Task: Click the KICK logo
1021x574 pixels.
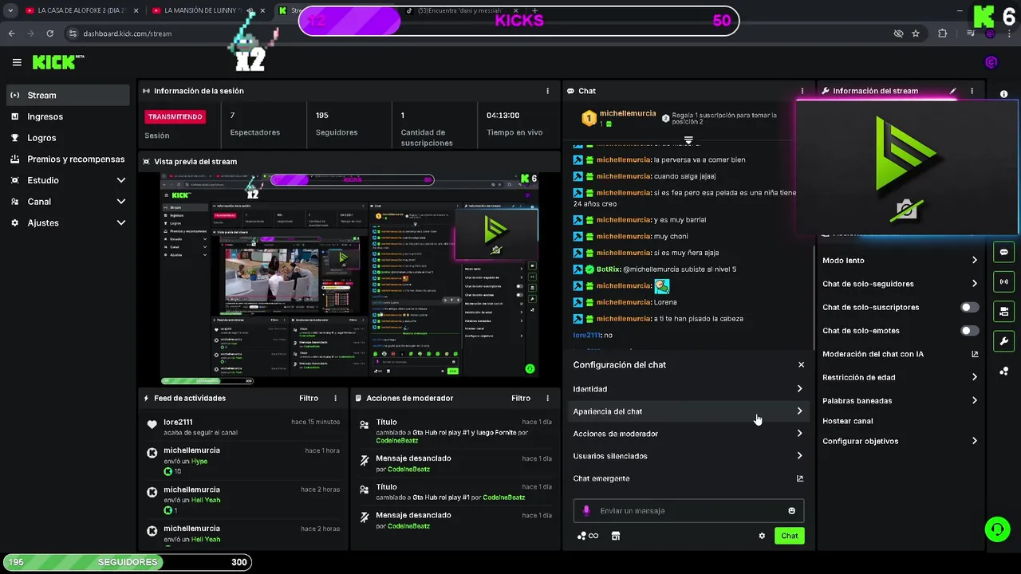Action: (57, 62)
